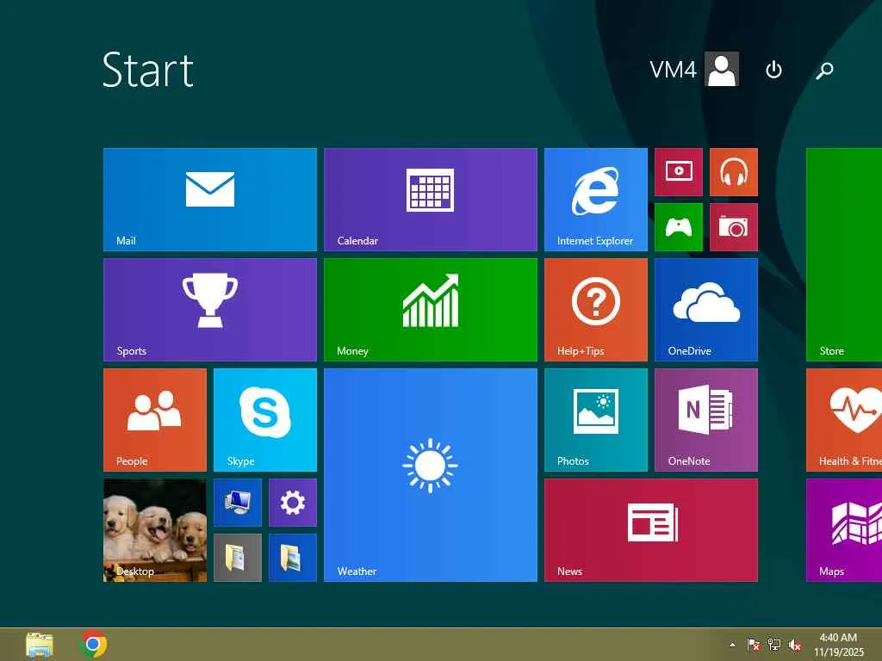The height and width of the screenshot is (661, 882).
Task: Open the Camera tile
Action: 734,227
